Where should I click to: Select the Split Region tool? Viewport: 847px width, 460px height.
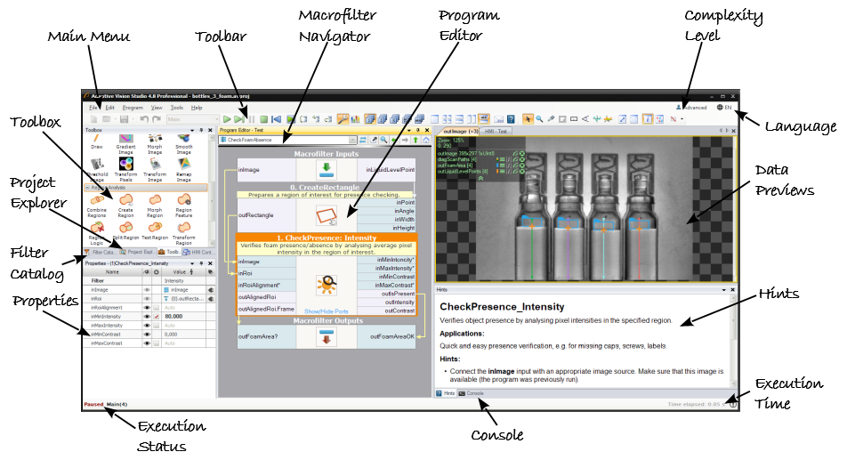point(125,230)
